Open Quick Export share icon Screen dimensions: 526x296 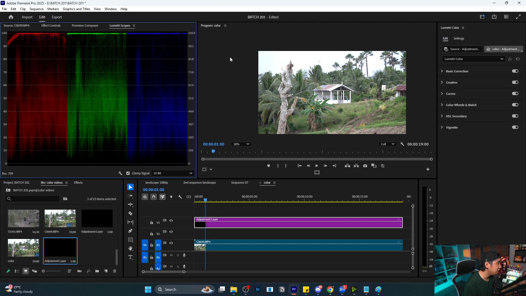pos(494,17)
